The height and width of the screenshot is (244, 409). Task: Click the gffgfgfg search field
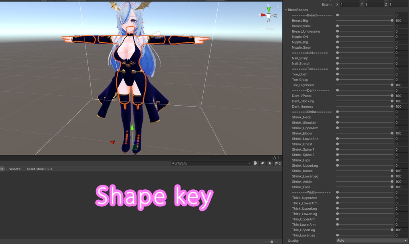[x=211, y=163]
